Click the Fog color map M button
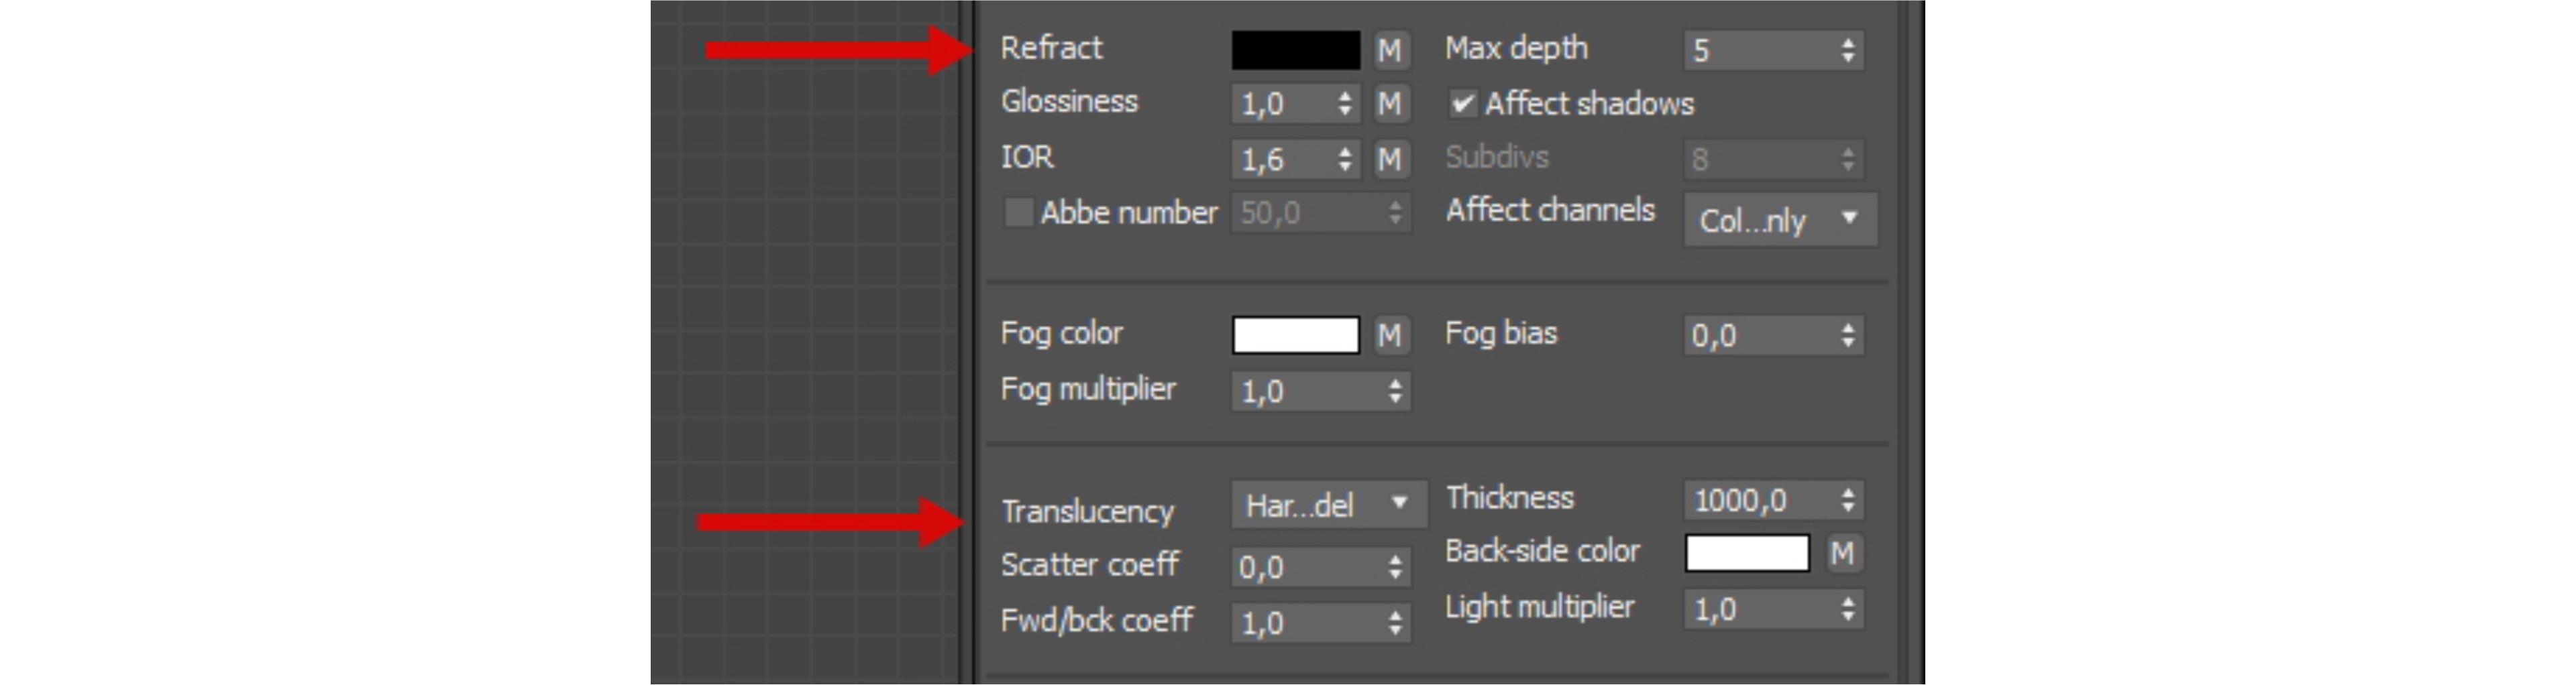The width and height of the screenshot is (2576, 685). click(x=1389, y=336)
